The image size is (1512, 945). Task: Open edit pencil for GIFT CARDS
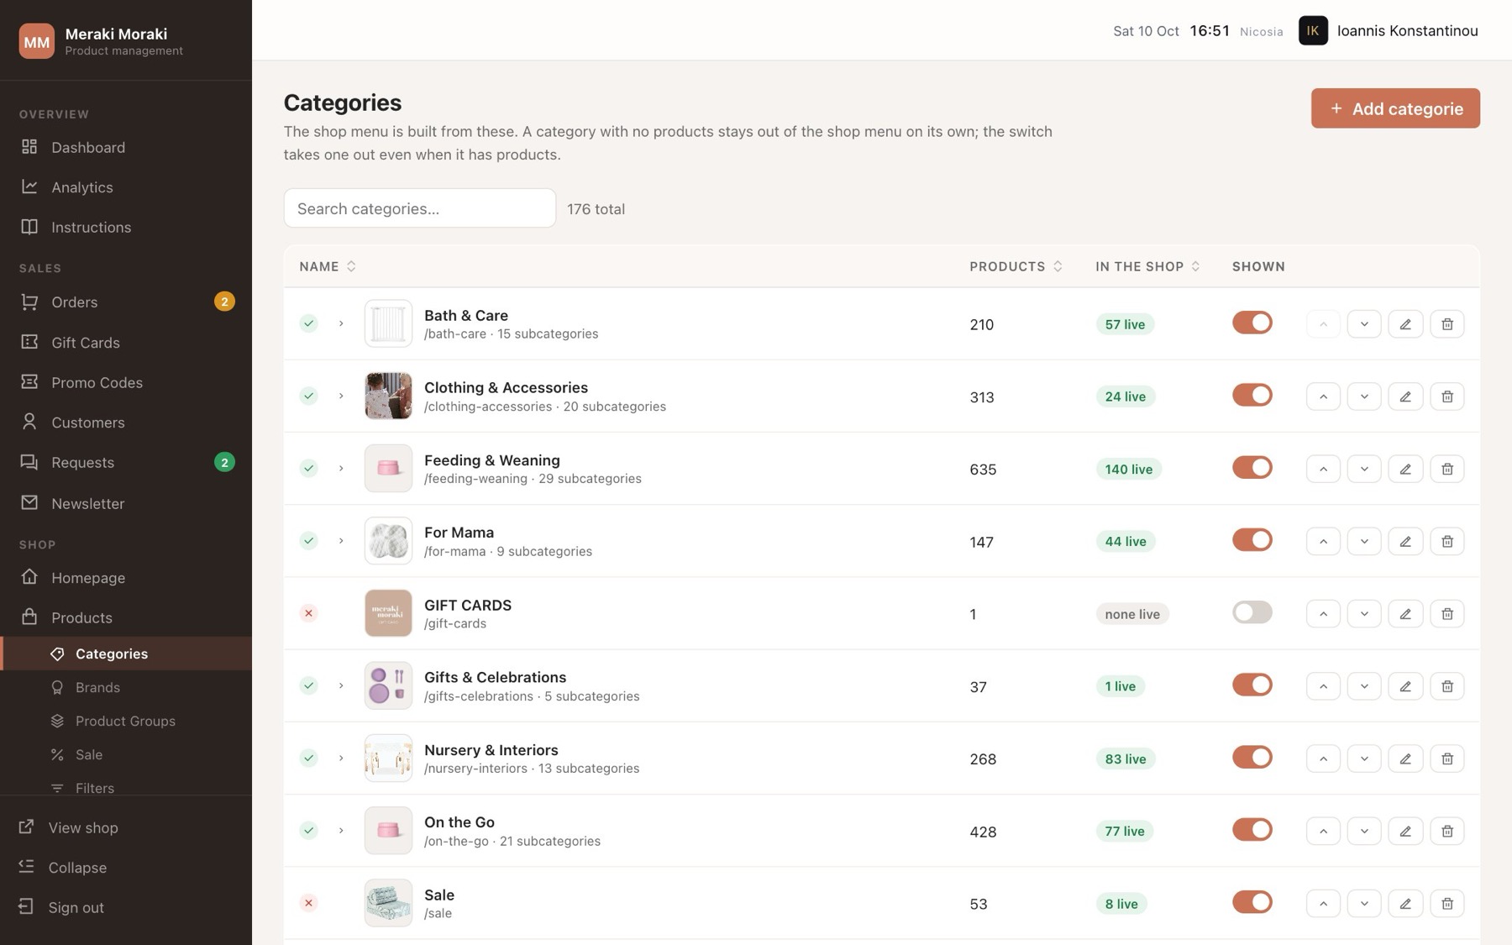tap(1405, 614)
